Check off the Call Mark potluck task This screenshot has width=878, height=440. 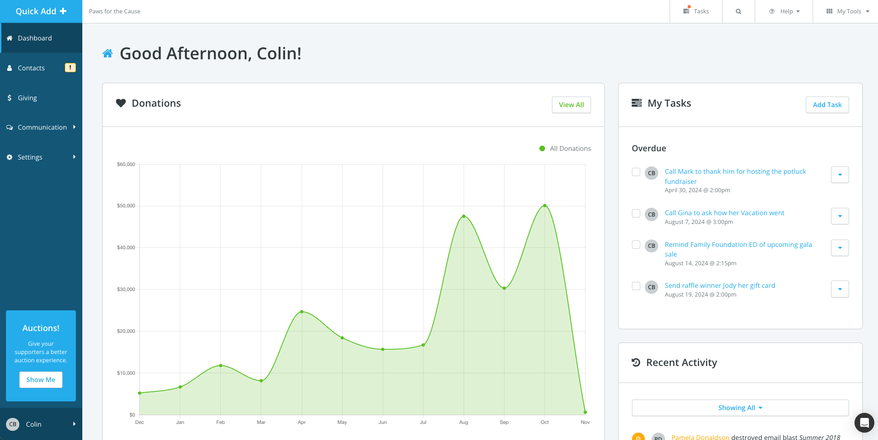coord(636,172)
